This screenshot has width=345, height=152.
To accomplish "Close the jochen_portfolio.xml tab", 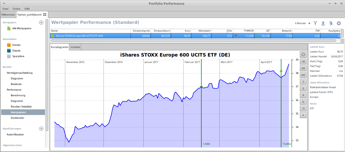I will click(x=45, y=14).
